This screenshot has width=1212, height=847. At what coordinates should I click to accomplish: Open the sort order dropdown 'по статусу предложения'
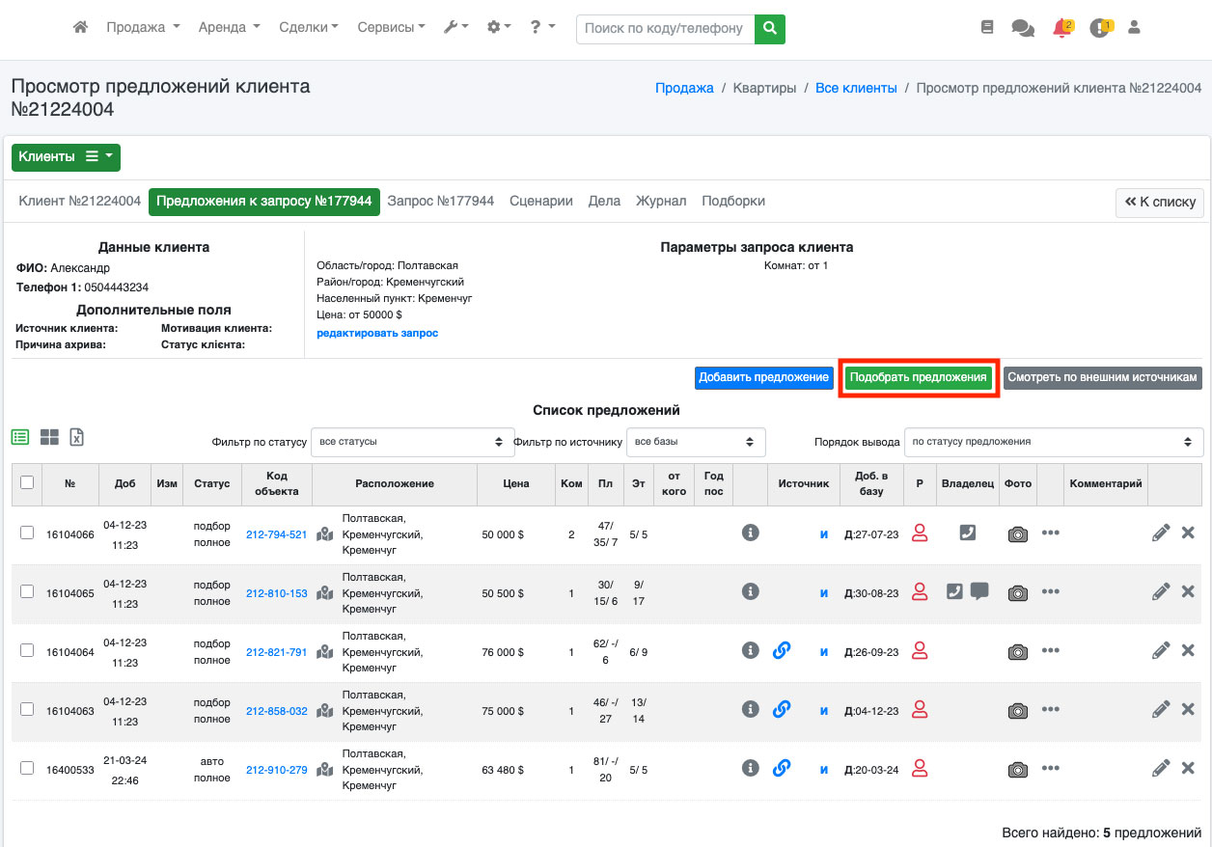click(x=1053, y=442)
